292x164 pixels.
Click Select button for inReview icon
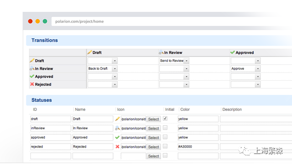click(x=153, y=128)
